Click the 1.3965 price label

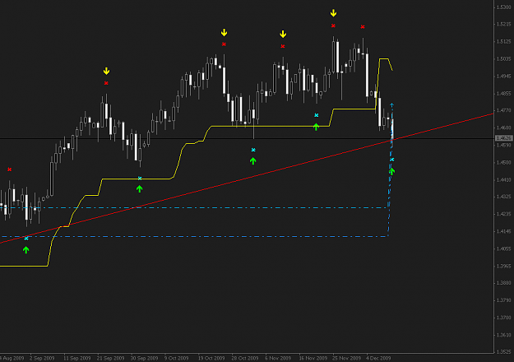(503, 266)
